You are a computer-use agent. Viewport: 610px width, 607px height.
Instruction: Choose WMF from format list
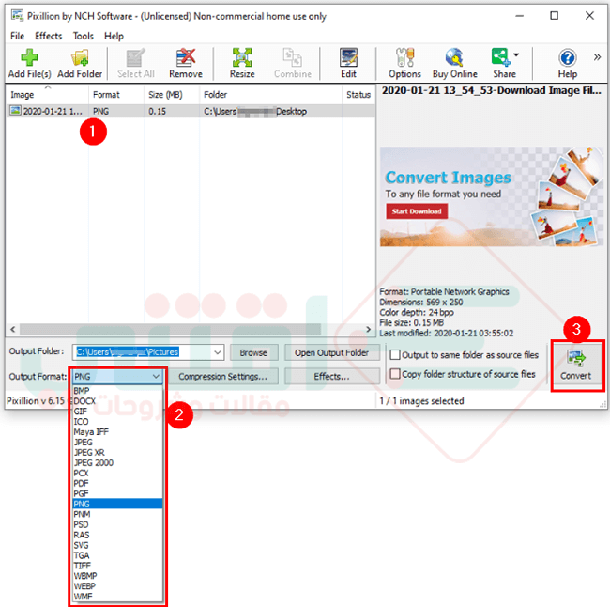click(x=117, y=597)
